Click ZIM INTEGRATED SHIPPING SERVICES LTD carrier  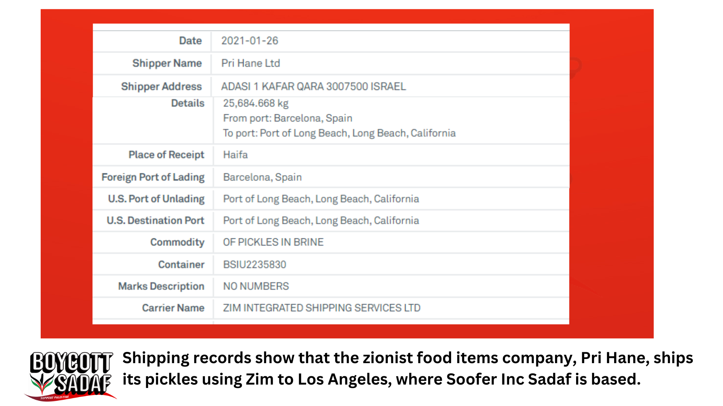pyautogui.click(x=322, y=308)
